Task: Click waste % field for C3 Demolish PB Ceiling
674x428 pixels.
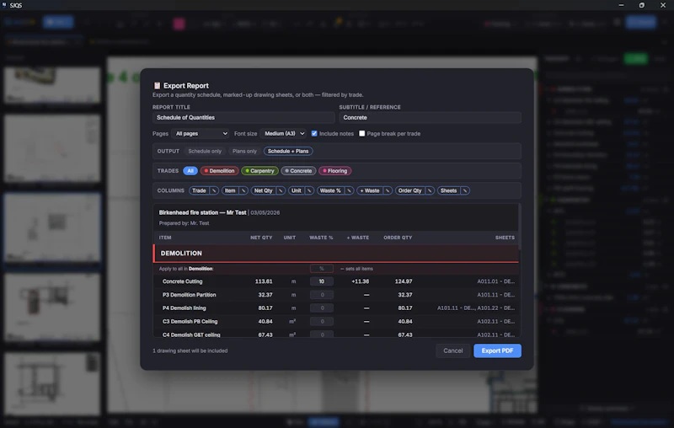Action: [x=322, y=322]
